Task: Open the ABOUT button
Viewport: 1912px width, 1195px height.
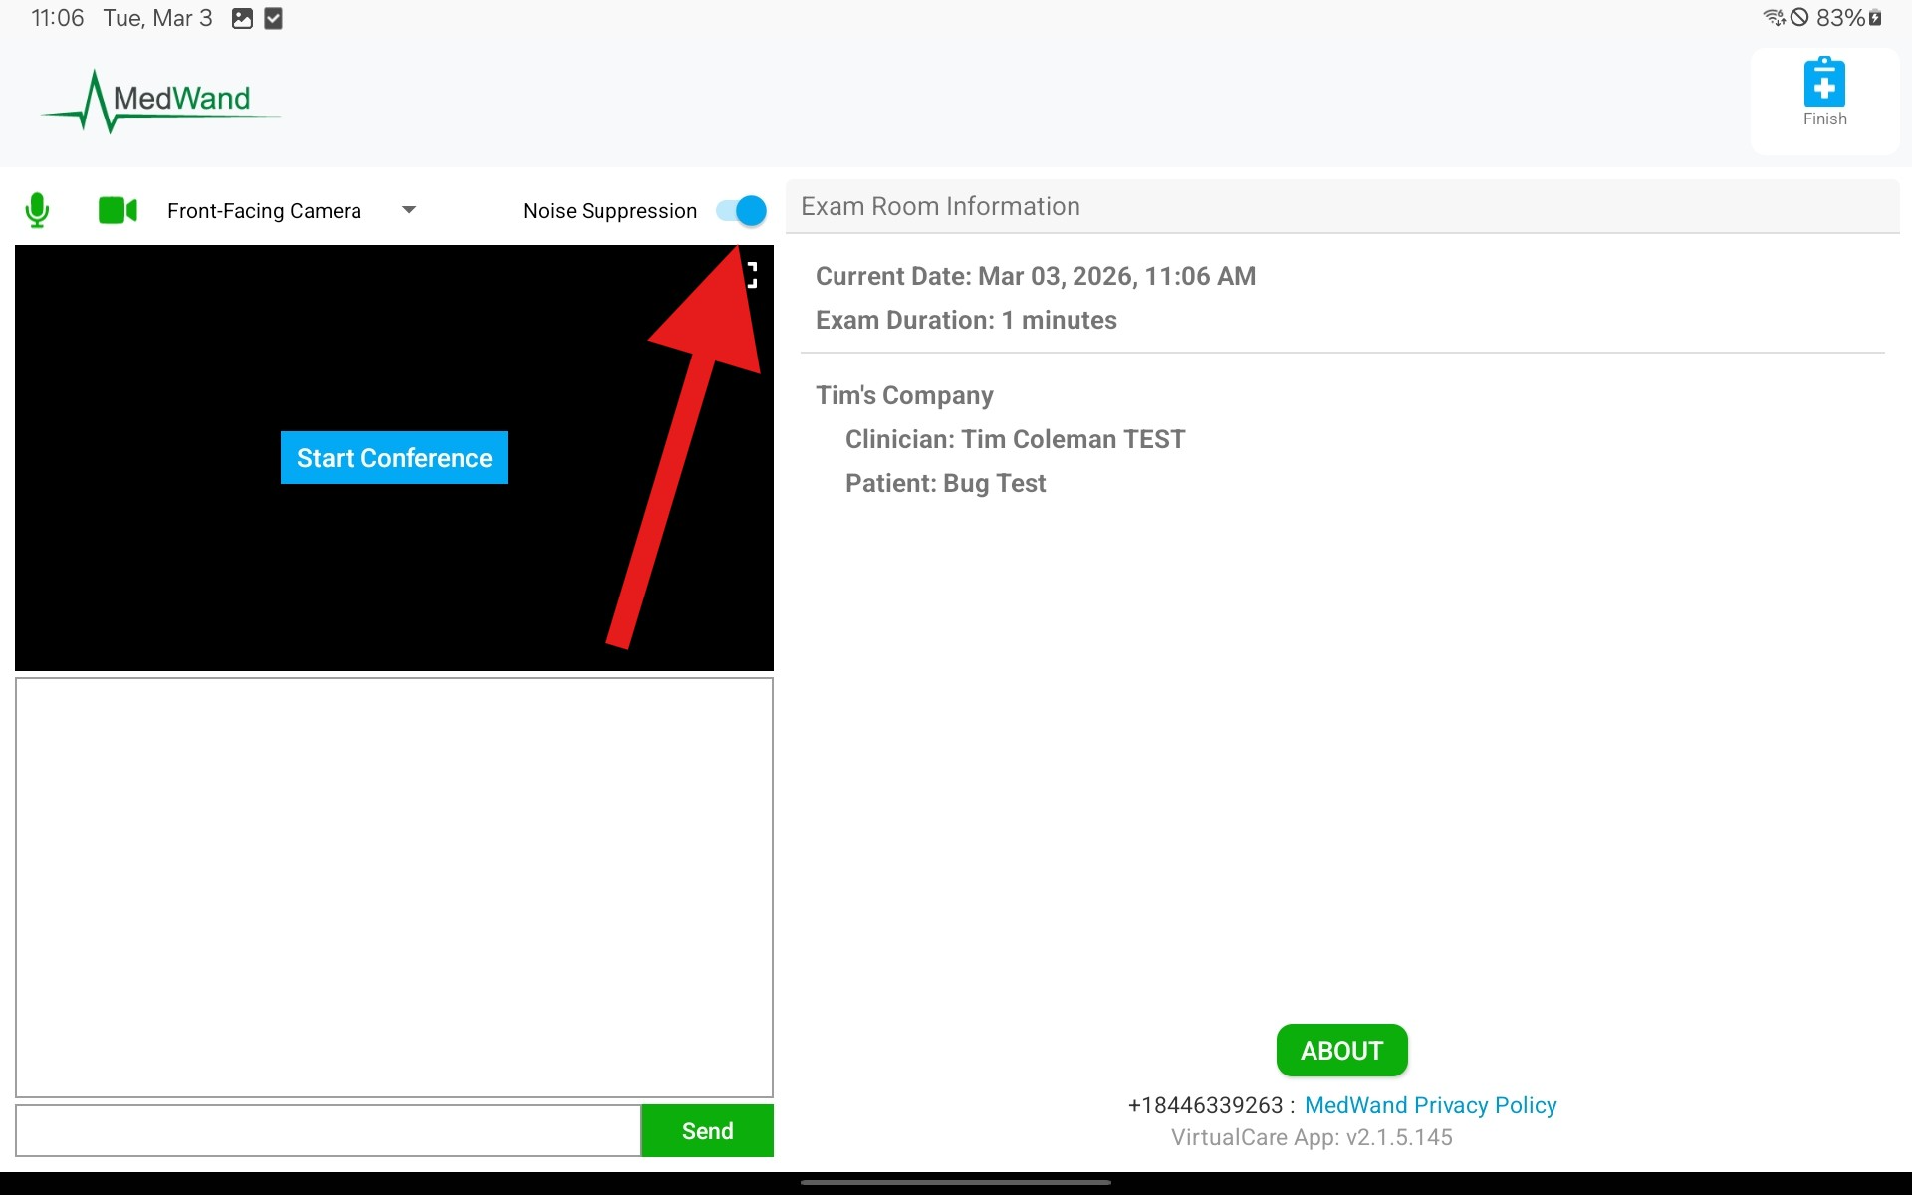Action: (1341, 1050)
